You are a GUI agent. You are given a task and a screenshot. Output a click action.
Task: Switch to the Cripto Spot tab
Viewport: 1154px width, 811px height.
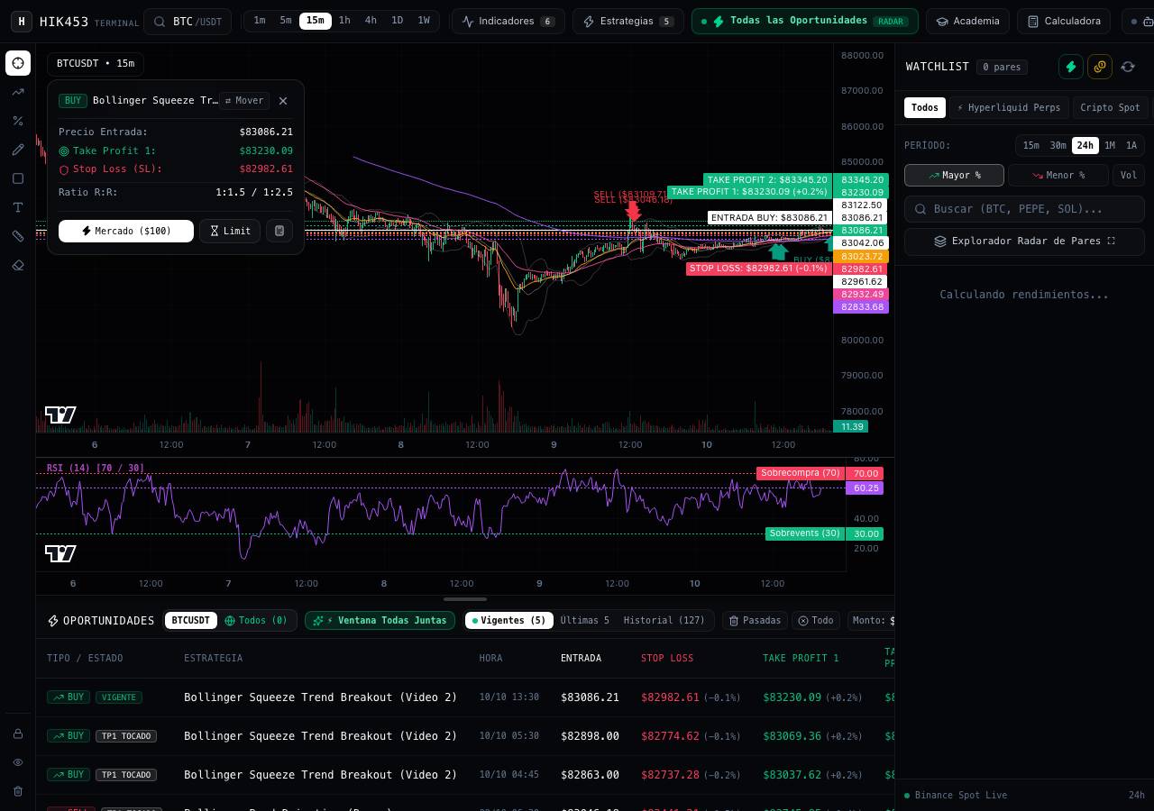point(1110,107)
